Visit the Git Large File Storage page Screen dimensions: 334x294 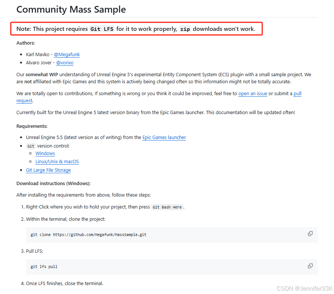(48, 170)
